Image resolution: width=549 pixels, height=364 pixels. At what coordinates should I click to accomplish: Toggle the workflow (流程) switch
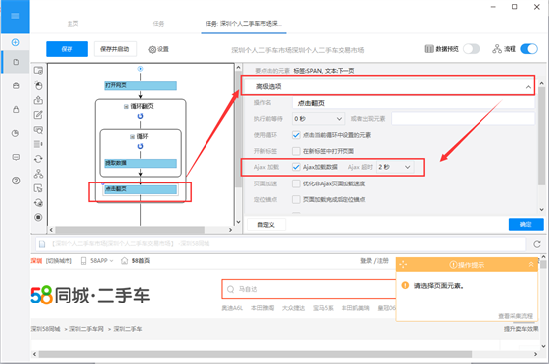coord(529,49)
